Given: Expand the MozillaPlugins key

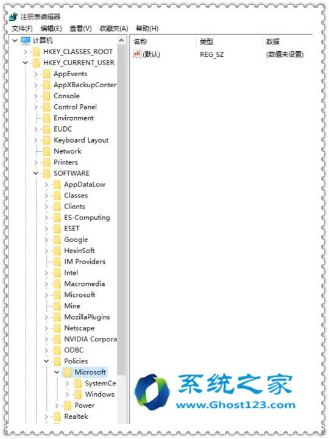Looking at the screenshot, I should 46,317.
